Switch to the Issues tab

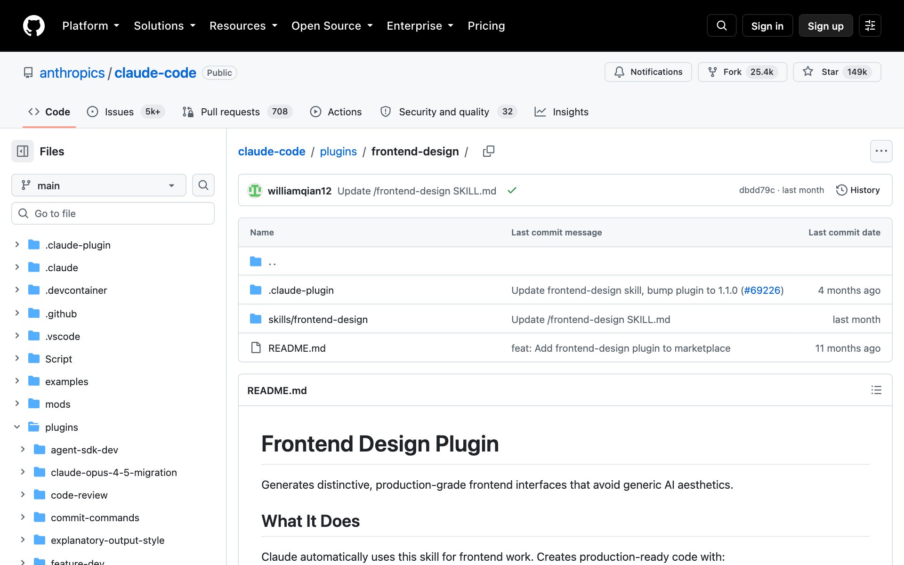(126, 112)
